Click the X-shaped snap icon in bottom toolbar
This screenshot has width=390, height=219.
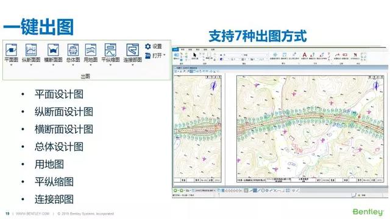pos(275,190)
